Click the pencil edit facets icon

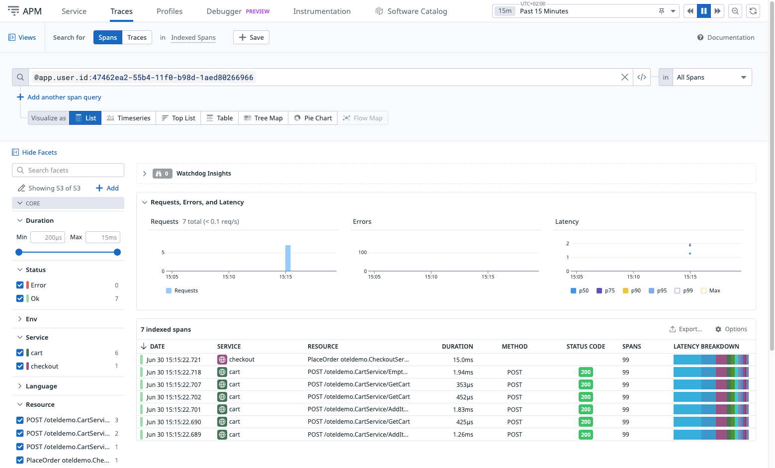click(21, 188)
